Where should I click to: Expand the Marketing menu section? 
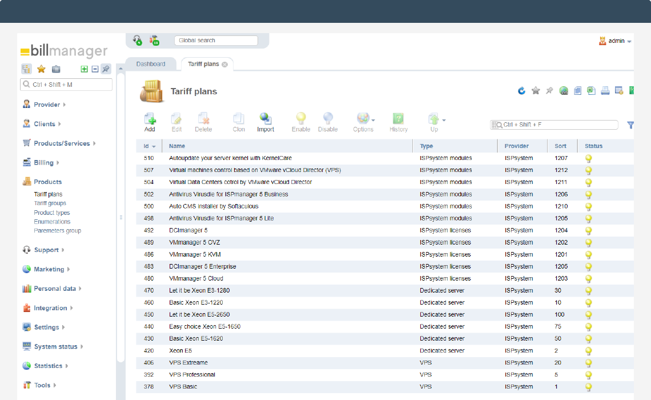pyautogui.click(x=46, y=269)
